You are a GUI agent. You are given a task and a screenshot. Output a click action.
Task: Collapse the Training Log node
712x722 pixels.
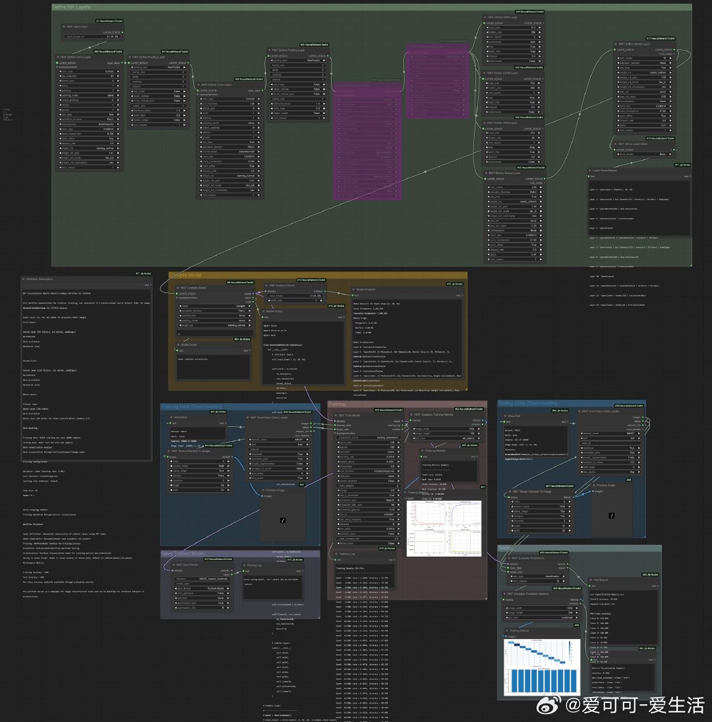pos(336,554)
